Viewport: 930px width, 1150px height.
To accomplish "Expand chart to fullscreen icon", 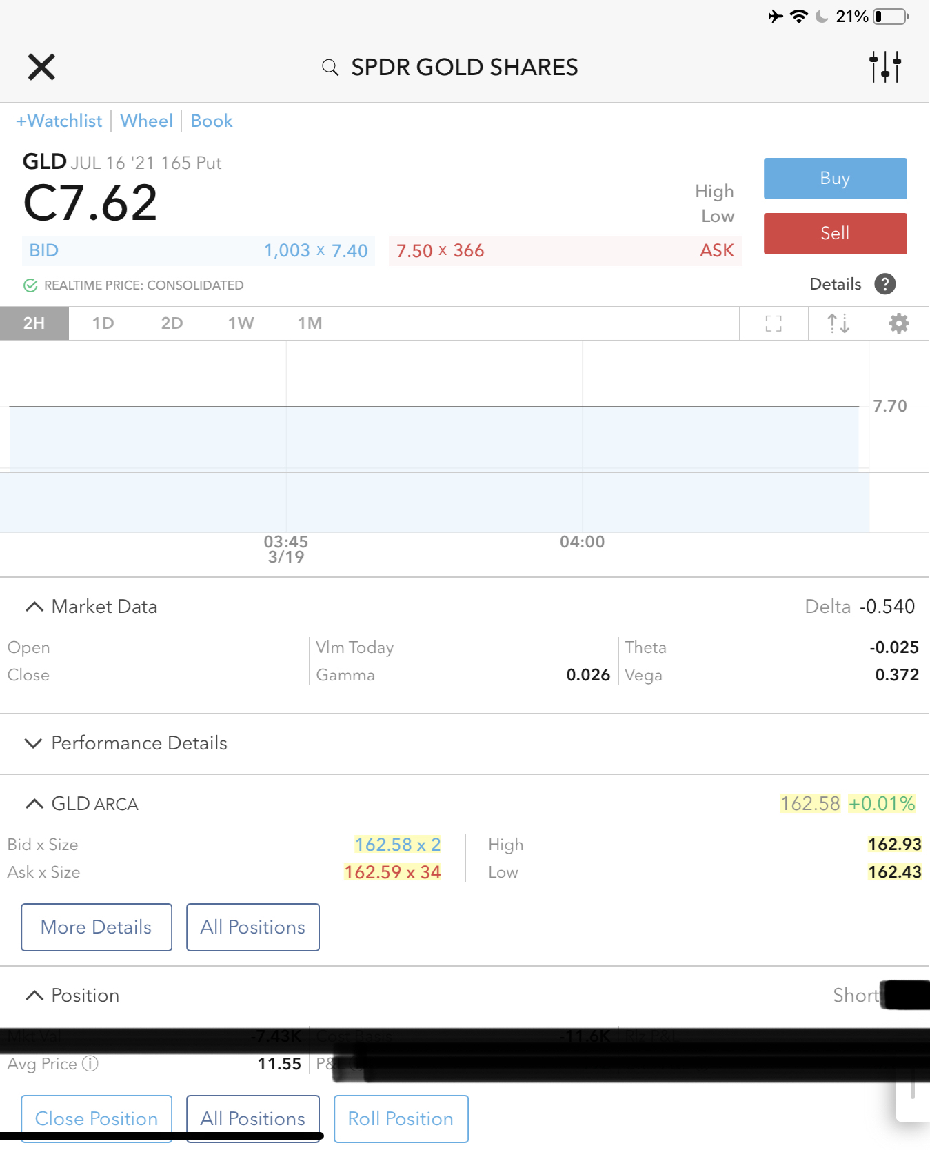I will [774, 323].
